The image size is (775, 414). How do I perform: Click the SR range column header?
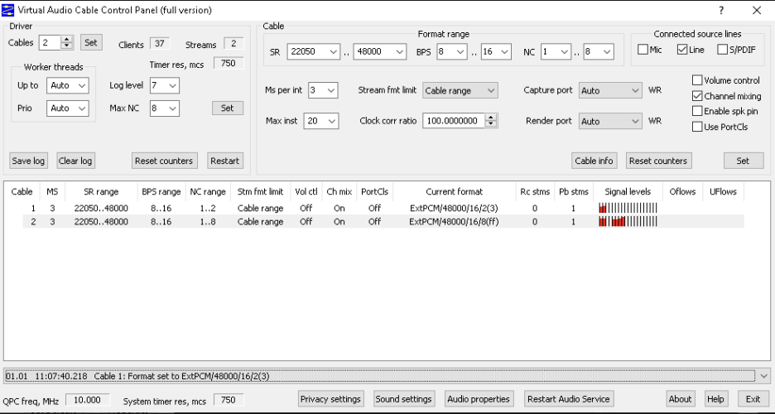click(101, 192)
